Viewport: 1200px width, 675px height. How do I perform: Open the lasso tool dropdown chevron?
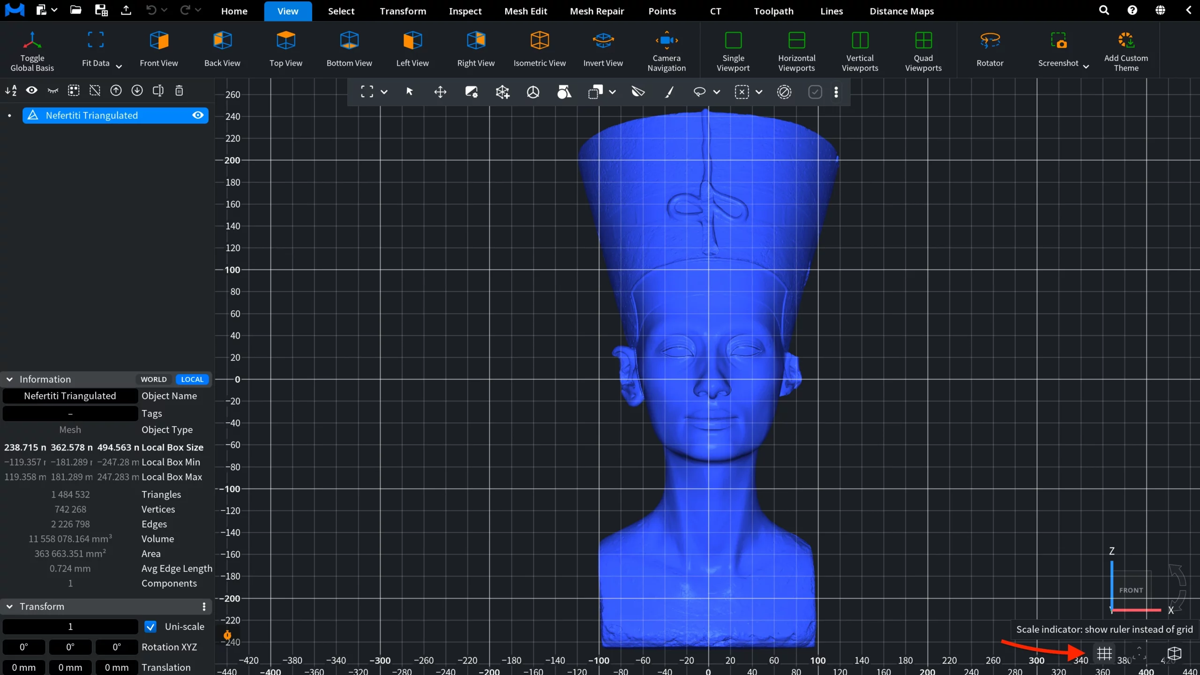pyautogui.click(x=717, y=92)
